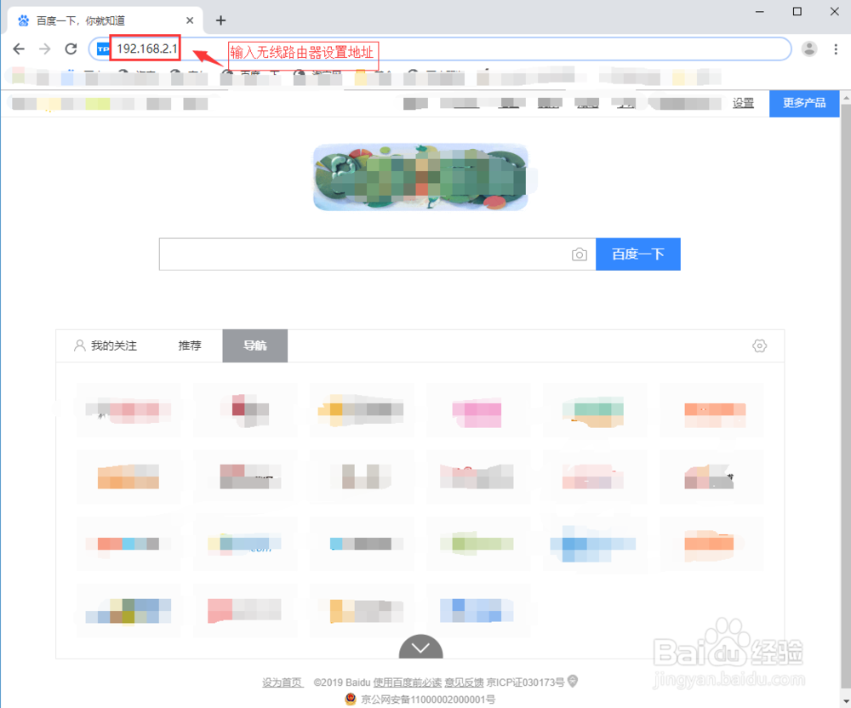The width and height of the screenshot is (851, 708).
Task: Switch to the 推荐 tab
Action: 190,345
